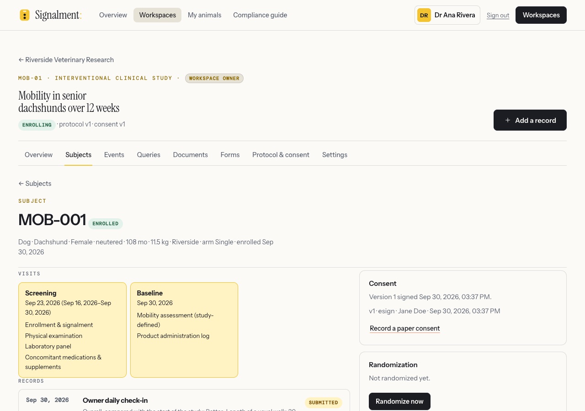Switch to the Documents tab
Viewport: 585px width, 411px height.
tap(191, 155)
